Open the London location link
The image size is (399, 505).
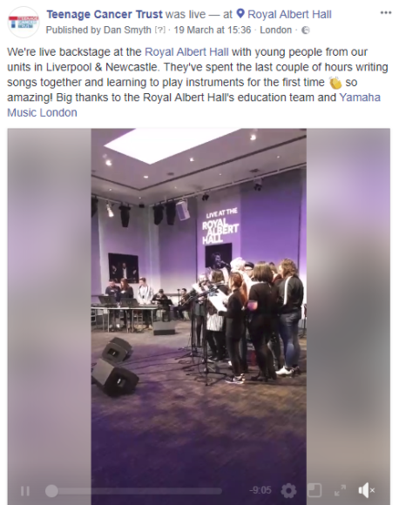[x=275, y=30]
